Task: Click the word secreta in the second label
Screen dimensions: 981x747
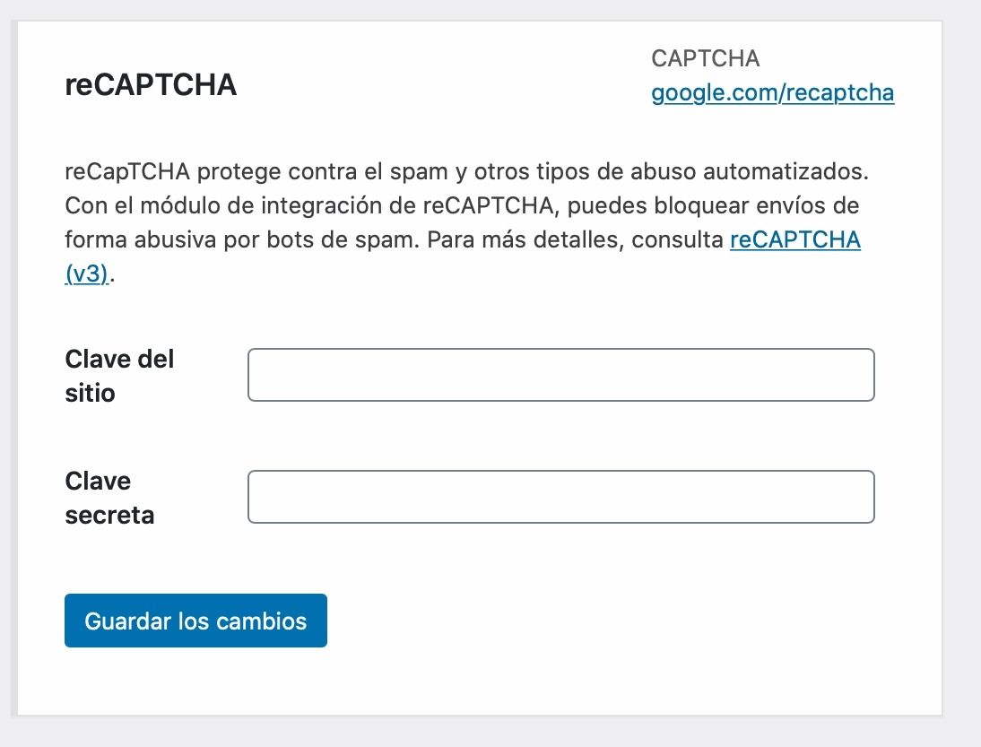Action: [110, 516]
